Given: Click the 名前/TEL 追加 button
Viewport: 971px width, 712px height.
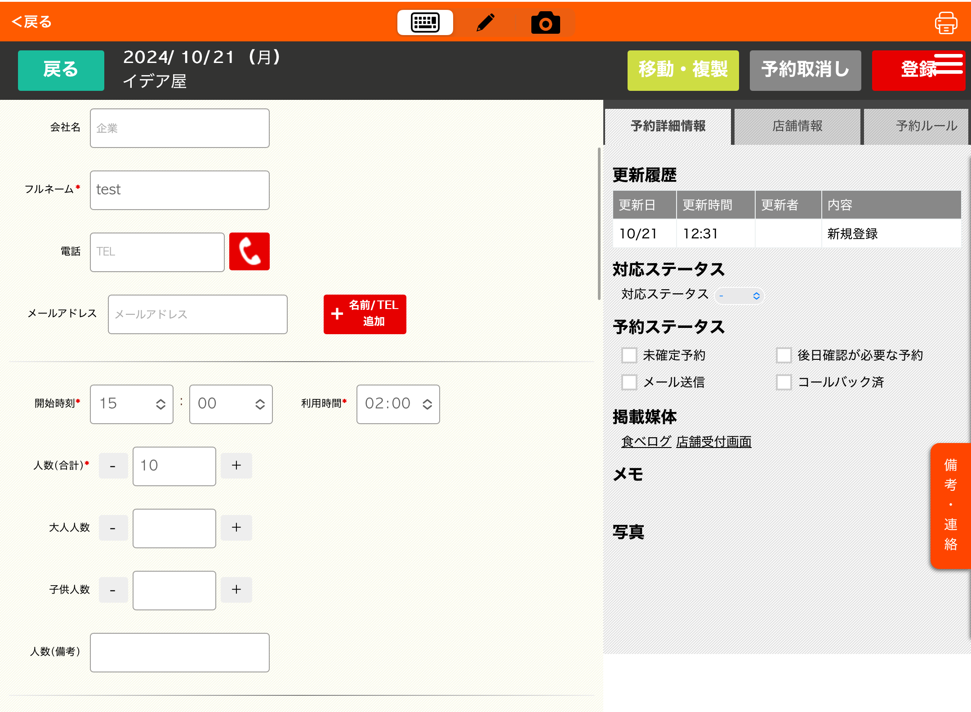Looking at the screenshot, I should tap(365, 314).
